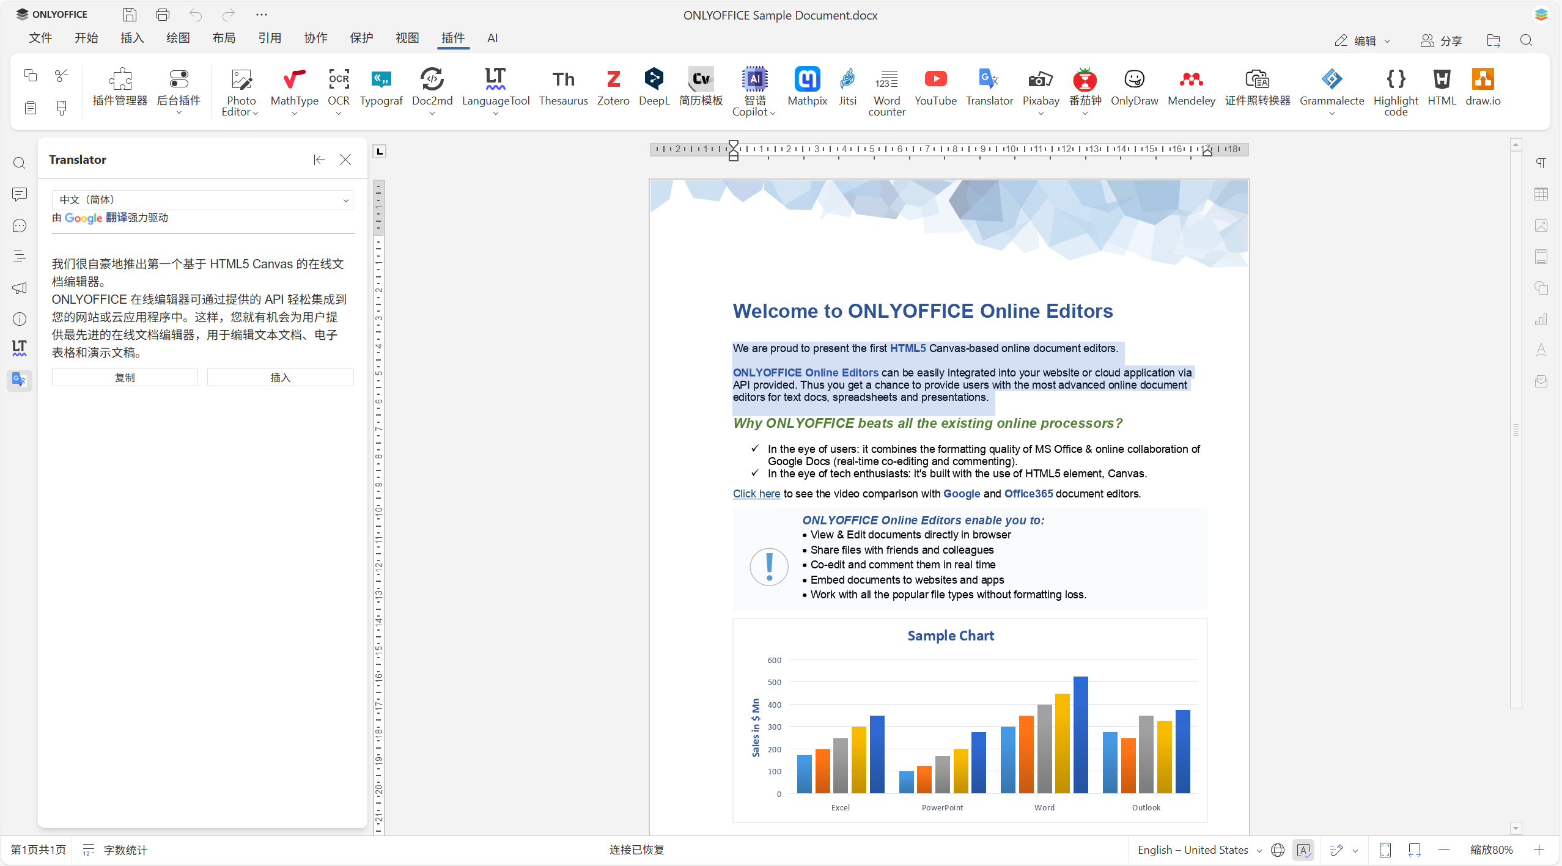Follow the 'Click here' hyperlink in document
Image resolution: width=1562 pixels, height=866 pixels.
point(756,494)
